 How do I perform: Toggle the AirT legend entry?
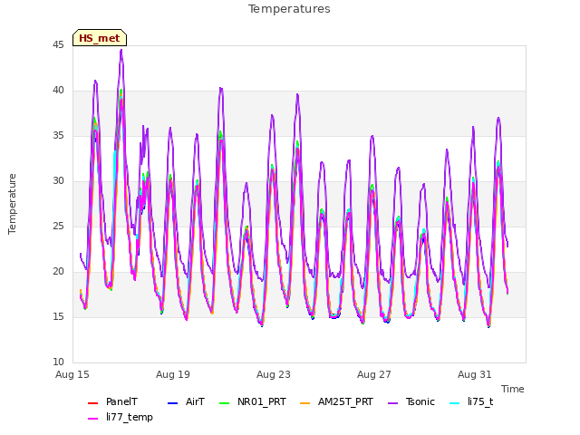(186, 402)
